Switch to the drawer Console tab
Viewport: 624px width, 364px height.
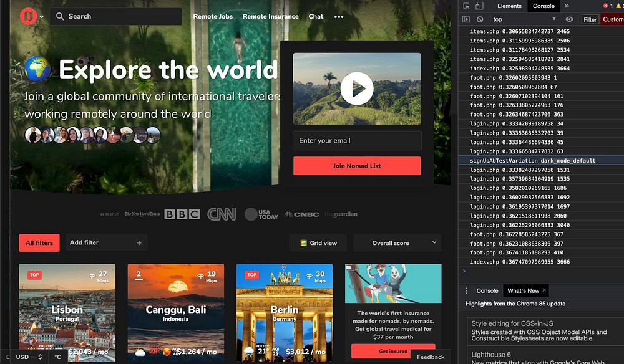(487, 291)
